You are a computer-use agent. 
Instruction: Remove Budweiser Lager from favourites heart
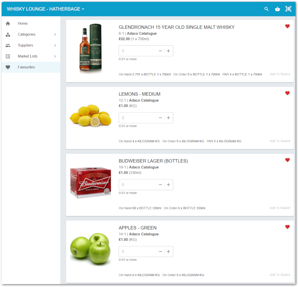tap(287, 160)
